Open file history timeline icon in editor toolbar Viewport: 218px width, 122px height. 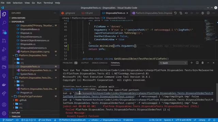[x=175, y=13]
